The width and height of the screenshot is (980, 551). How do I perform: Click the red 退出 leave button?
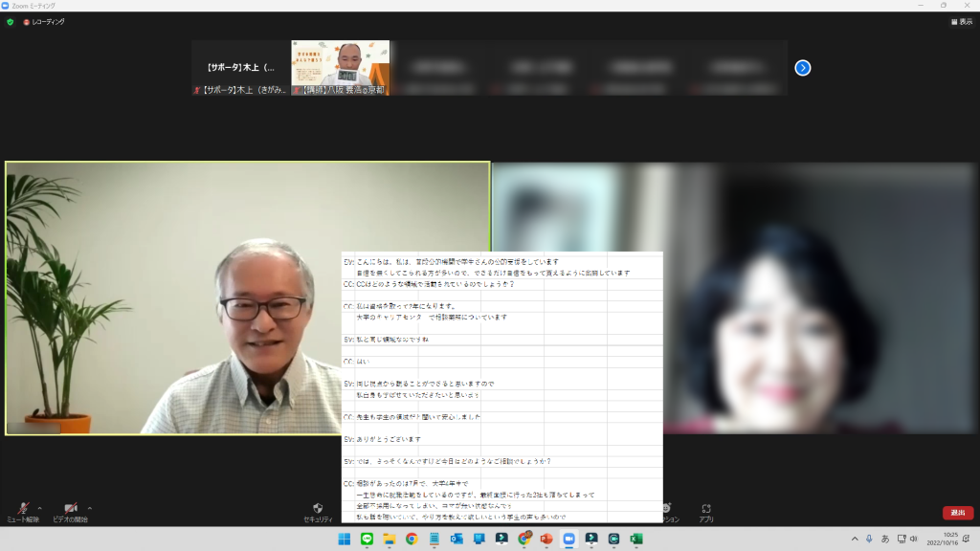pyautogui.click(x=957, y=513)
